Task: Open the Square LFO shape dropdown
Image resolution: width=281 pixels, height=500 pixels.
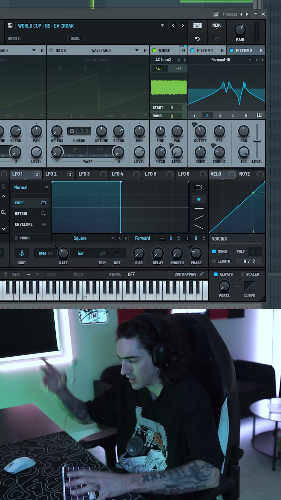Action: coord(83,238)
